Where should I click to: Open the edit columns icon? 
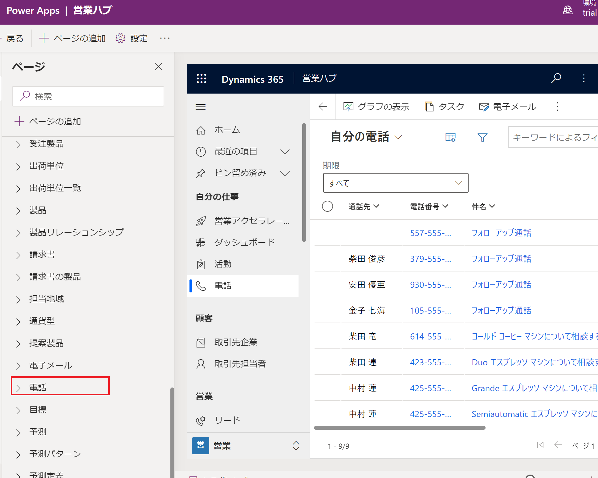click(x=450, y=137)
